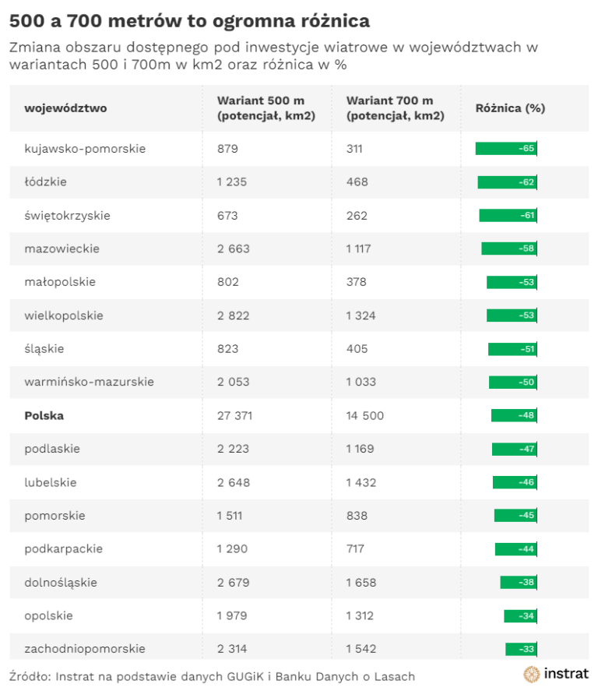Click the łódzkie row label

coord(45,182)
